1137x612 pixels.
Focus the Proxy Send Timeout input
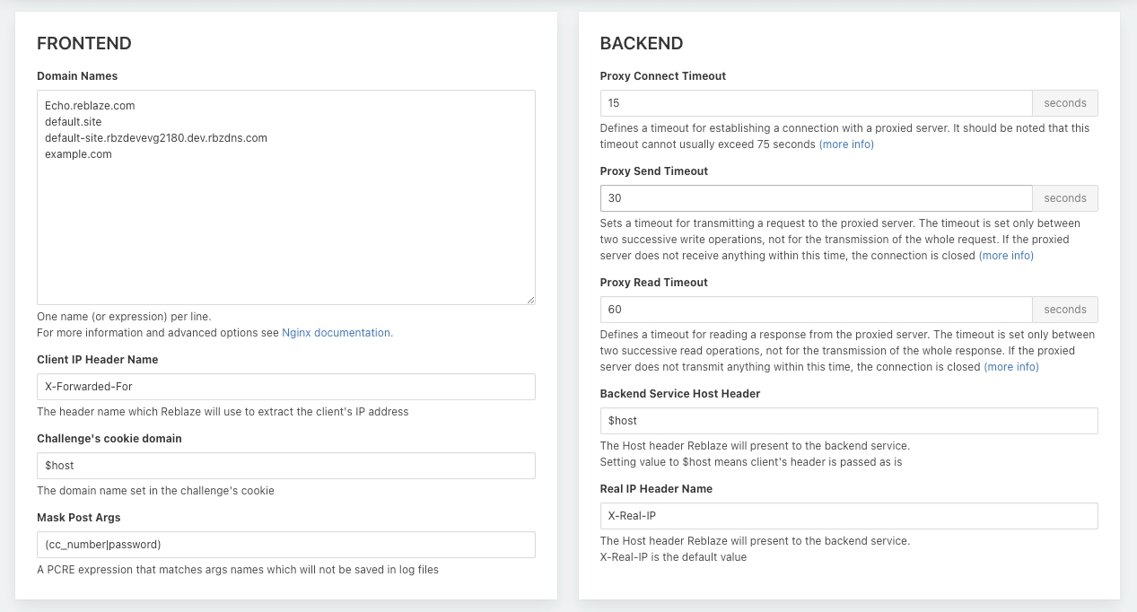(816, 198)
